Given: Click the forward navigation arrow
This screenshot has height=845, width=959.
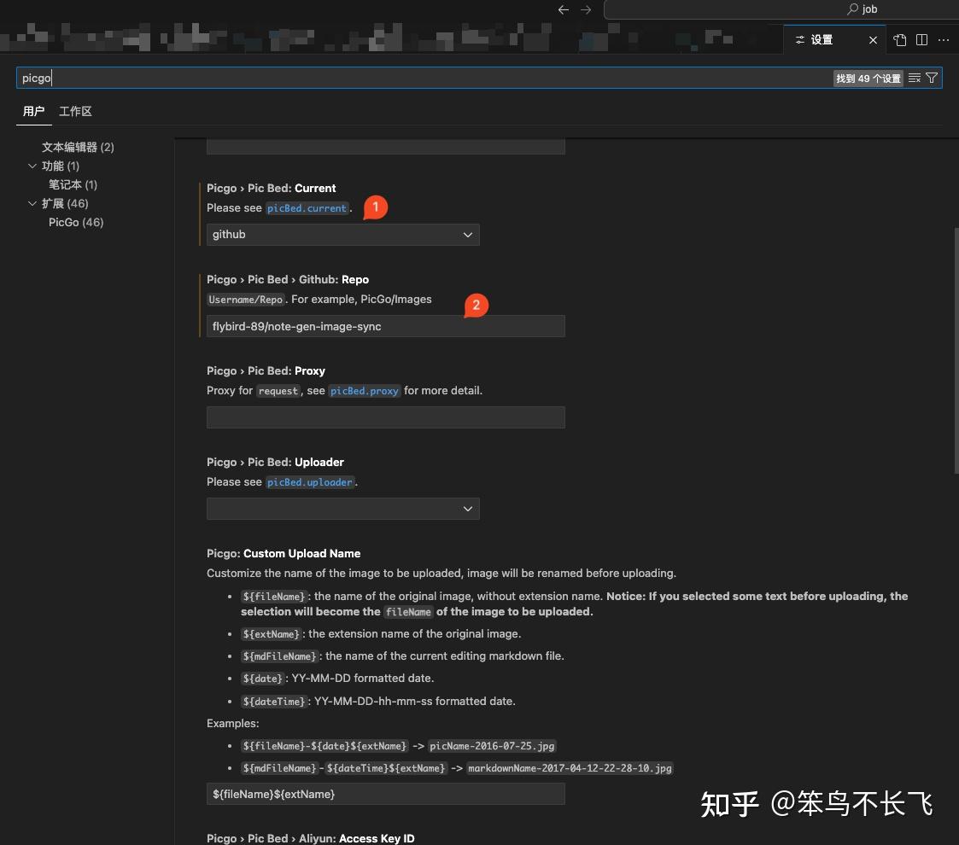Looking at the screenshot, I should (586, 9).
